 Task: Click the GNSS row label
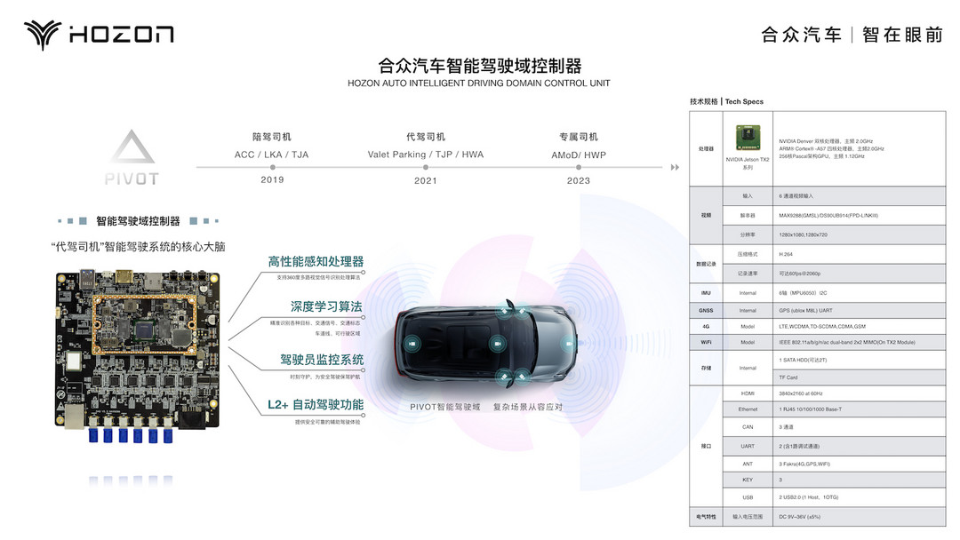pos(706,311)
